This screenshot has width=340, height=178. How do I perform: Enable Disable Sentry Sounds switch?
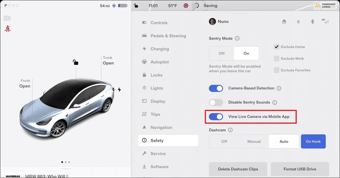tap(216, 102)
